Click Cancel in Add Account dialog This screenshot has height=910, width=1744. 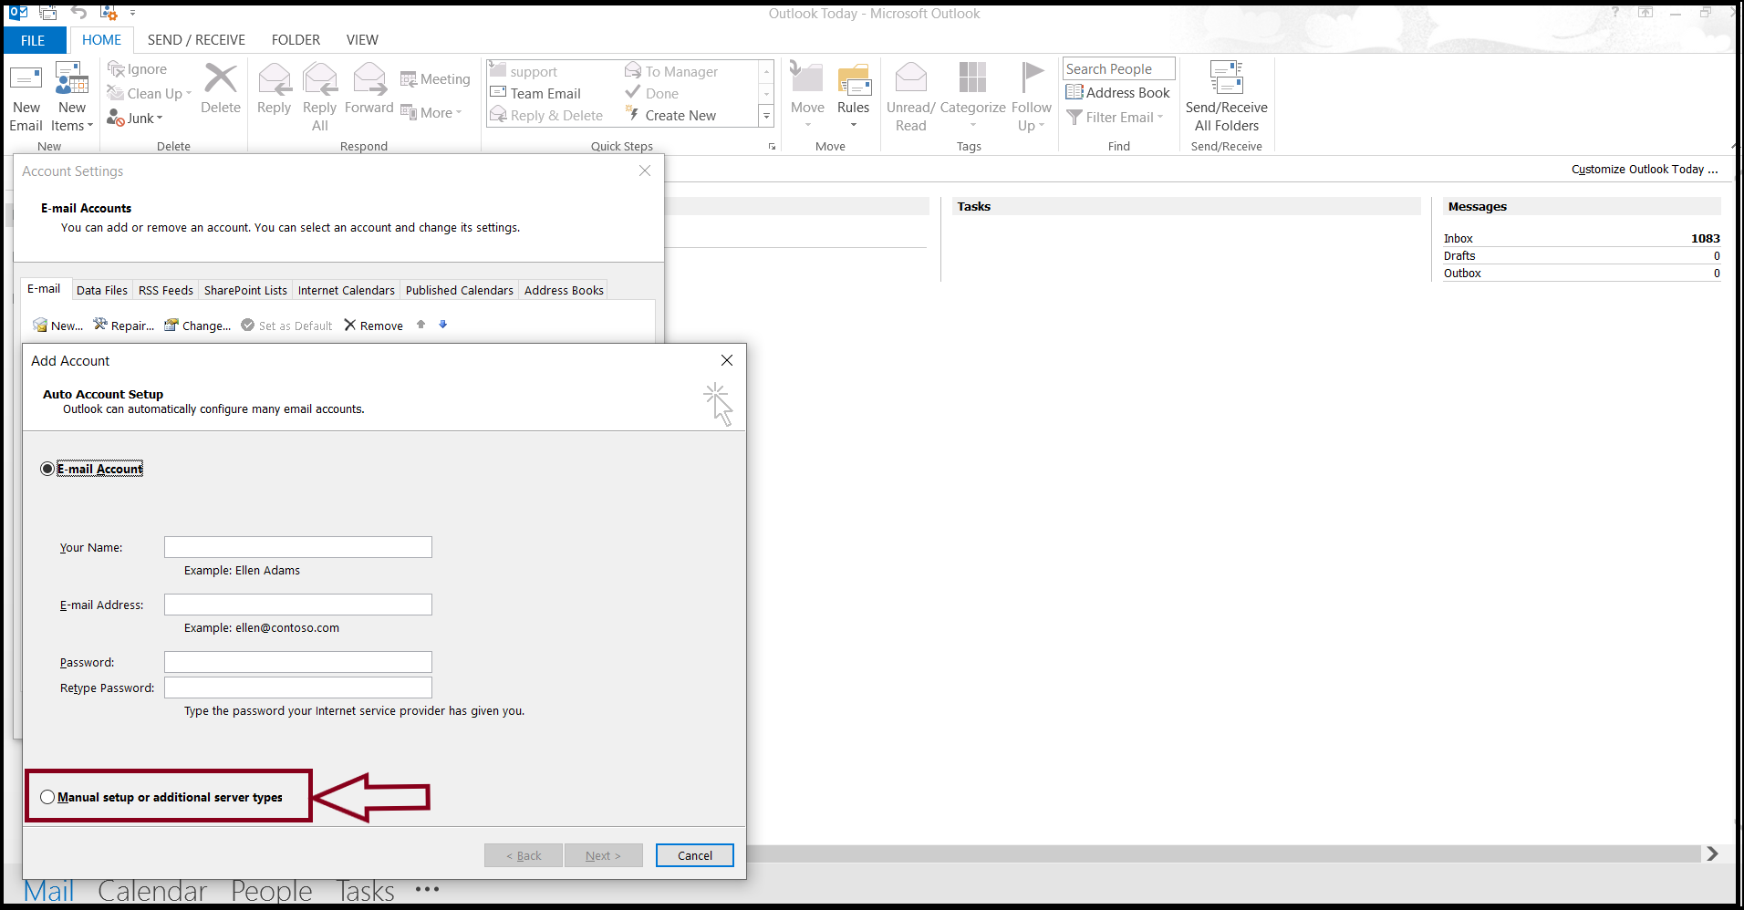(695, 855)
